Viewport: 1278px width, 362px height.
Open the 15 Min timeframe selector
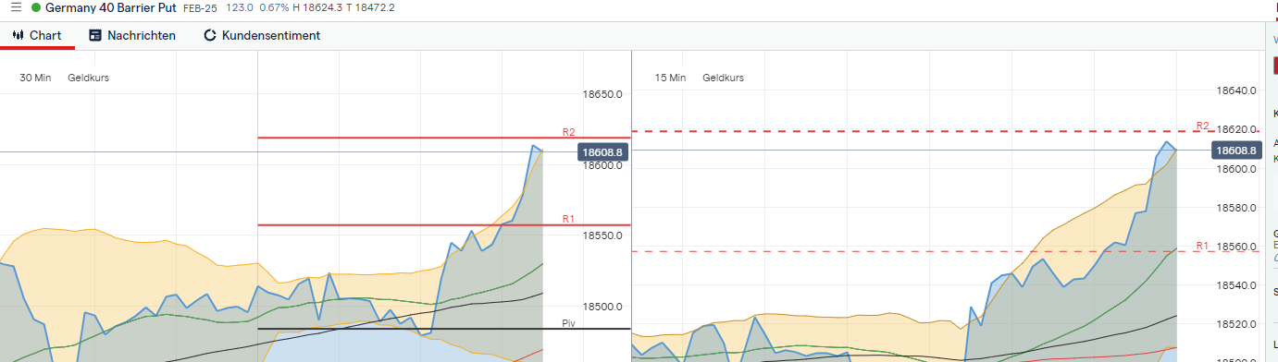[x=670, y=78]
